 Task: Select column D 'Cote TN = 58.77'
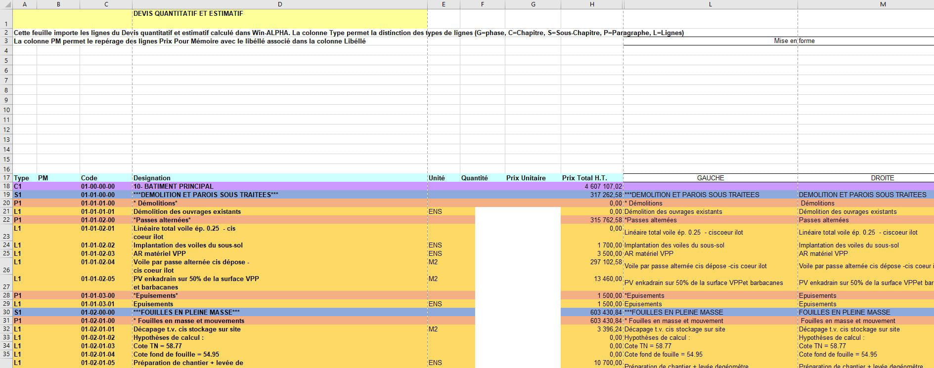pos(280,346)
